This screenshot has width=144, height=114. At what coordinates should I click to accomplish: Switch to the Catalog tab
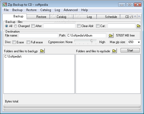[x=61, y=17]
